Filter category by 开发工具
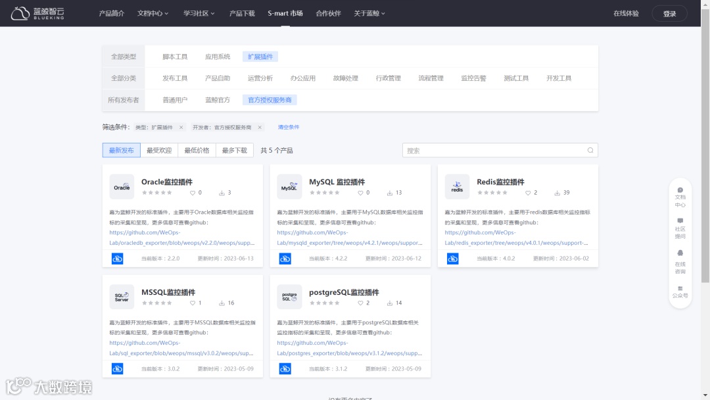 click(x=559, y=78)
